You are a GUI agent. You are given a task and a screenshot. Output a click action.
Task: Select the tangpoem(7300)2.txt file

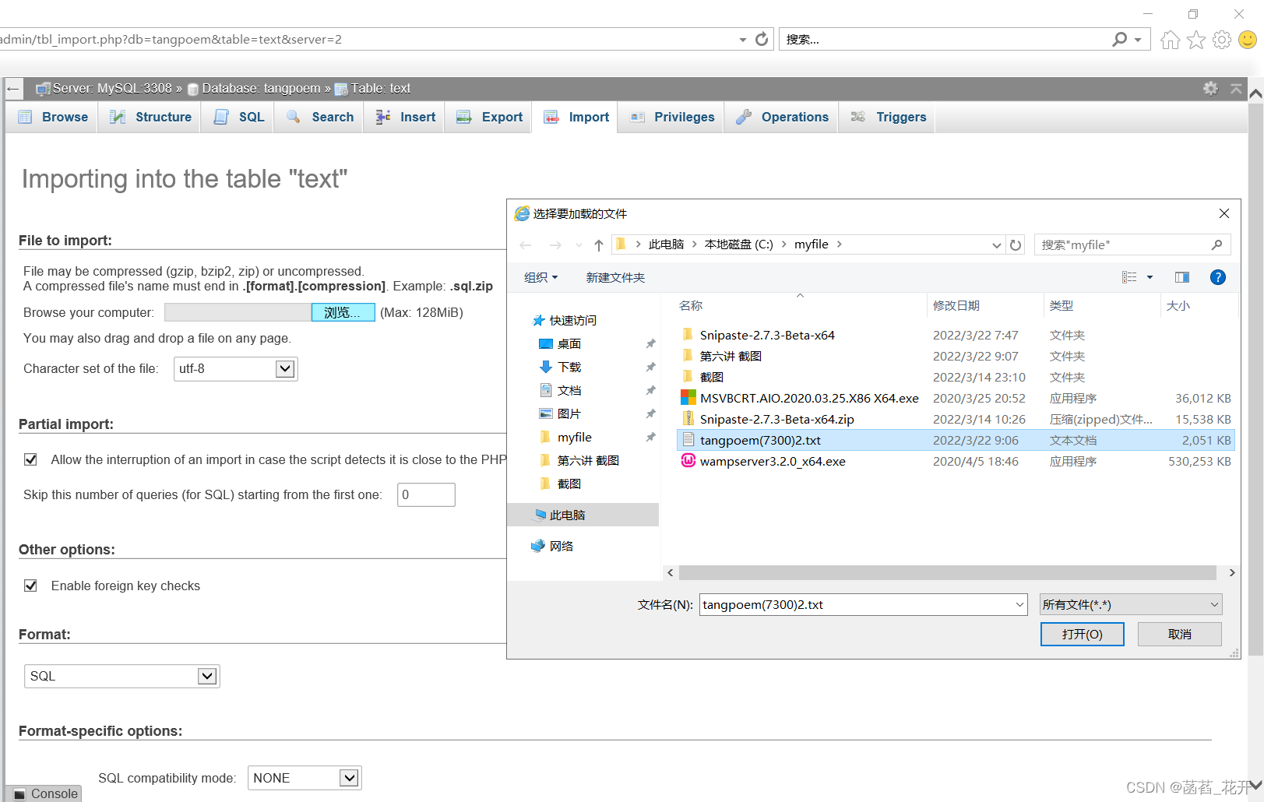pos(956,441)
